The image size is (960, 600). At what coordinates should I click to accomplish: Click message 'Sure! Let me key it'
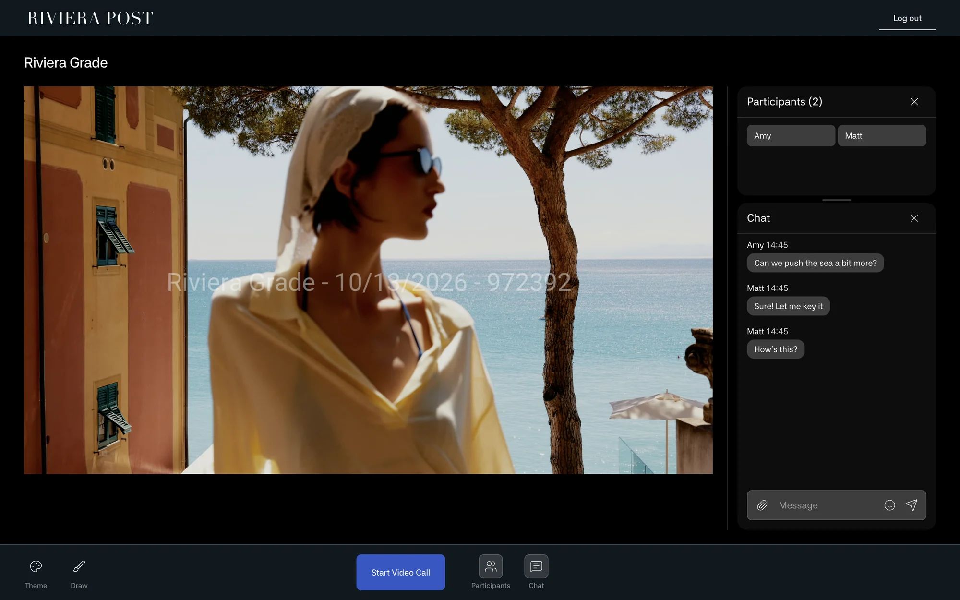[788, 306]
